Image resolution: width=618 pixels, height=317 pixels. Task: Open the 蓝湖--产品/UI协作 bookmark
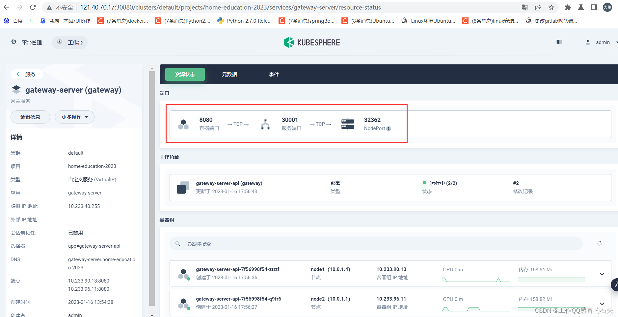pyautogui.click(x=66, y=21)
